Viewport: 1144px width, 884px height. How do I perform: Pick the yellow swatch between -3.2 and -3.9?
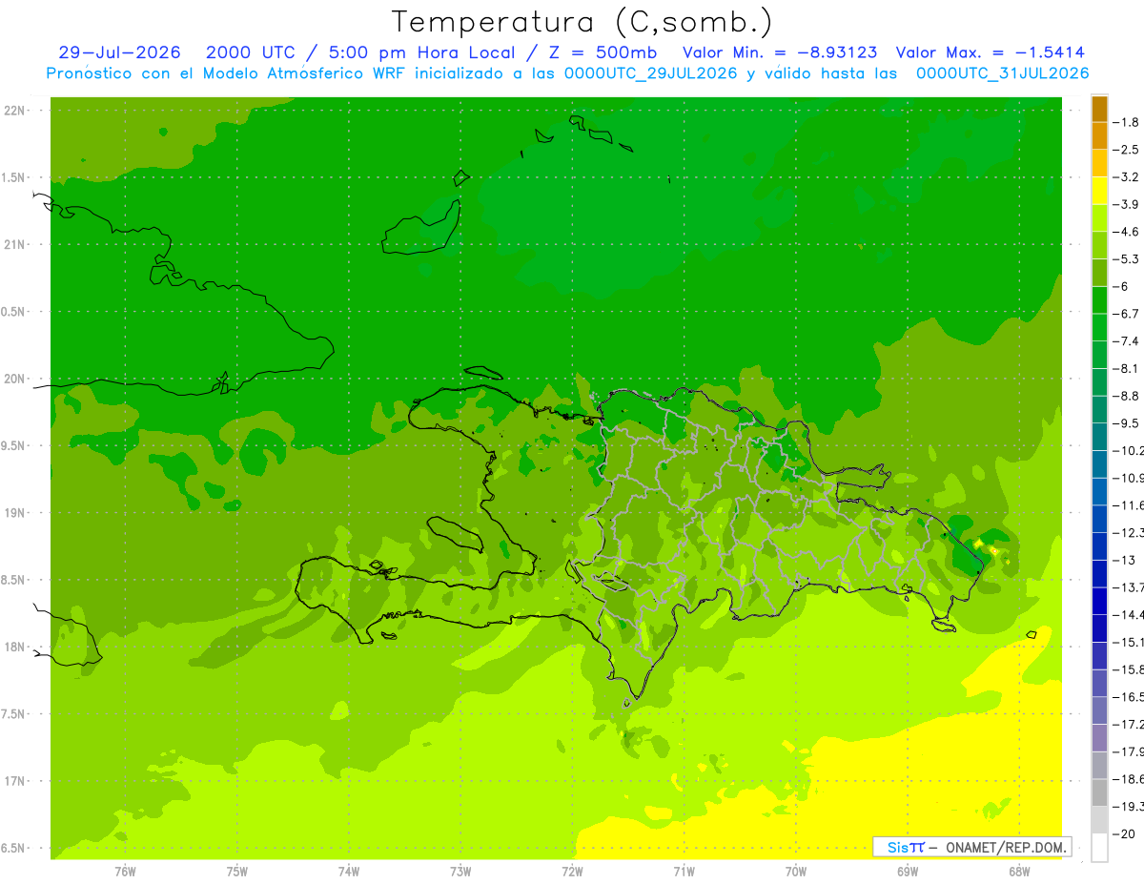click(x=1099, y=191)
